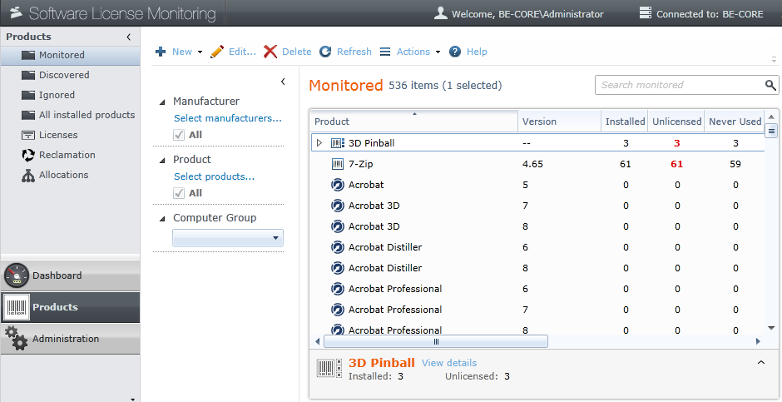Open the Allocations section icon
Image resolution: width=782 pixels, height=402 pixels.
click(x=27, y=175)
